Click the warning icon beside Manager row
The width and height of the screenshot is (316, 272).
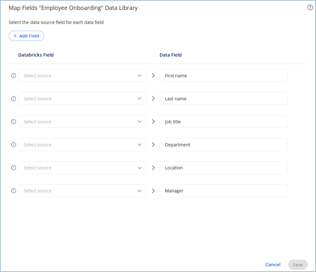[x=13, y=191]
